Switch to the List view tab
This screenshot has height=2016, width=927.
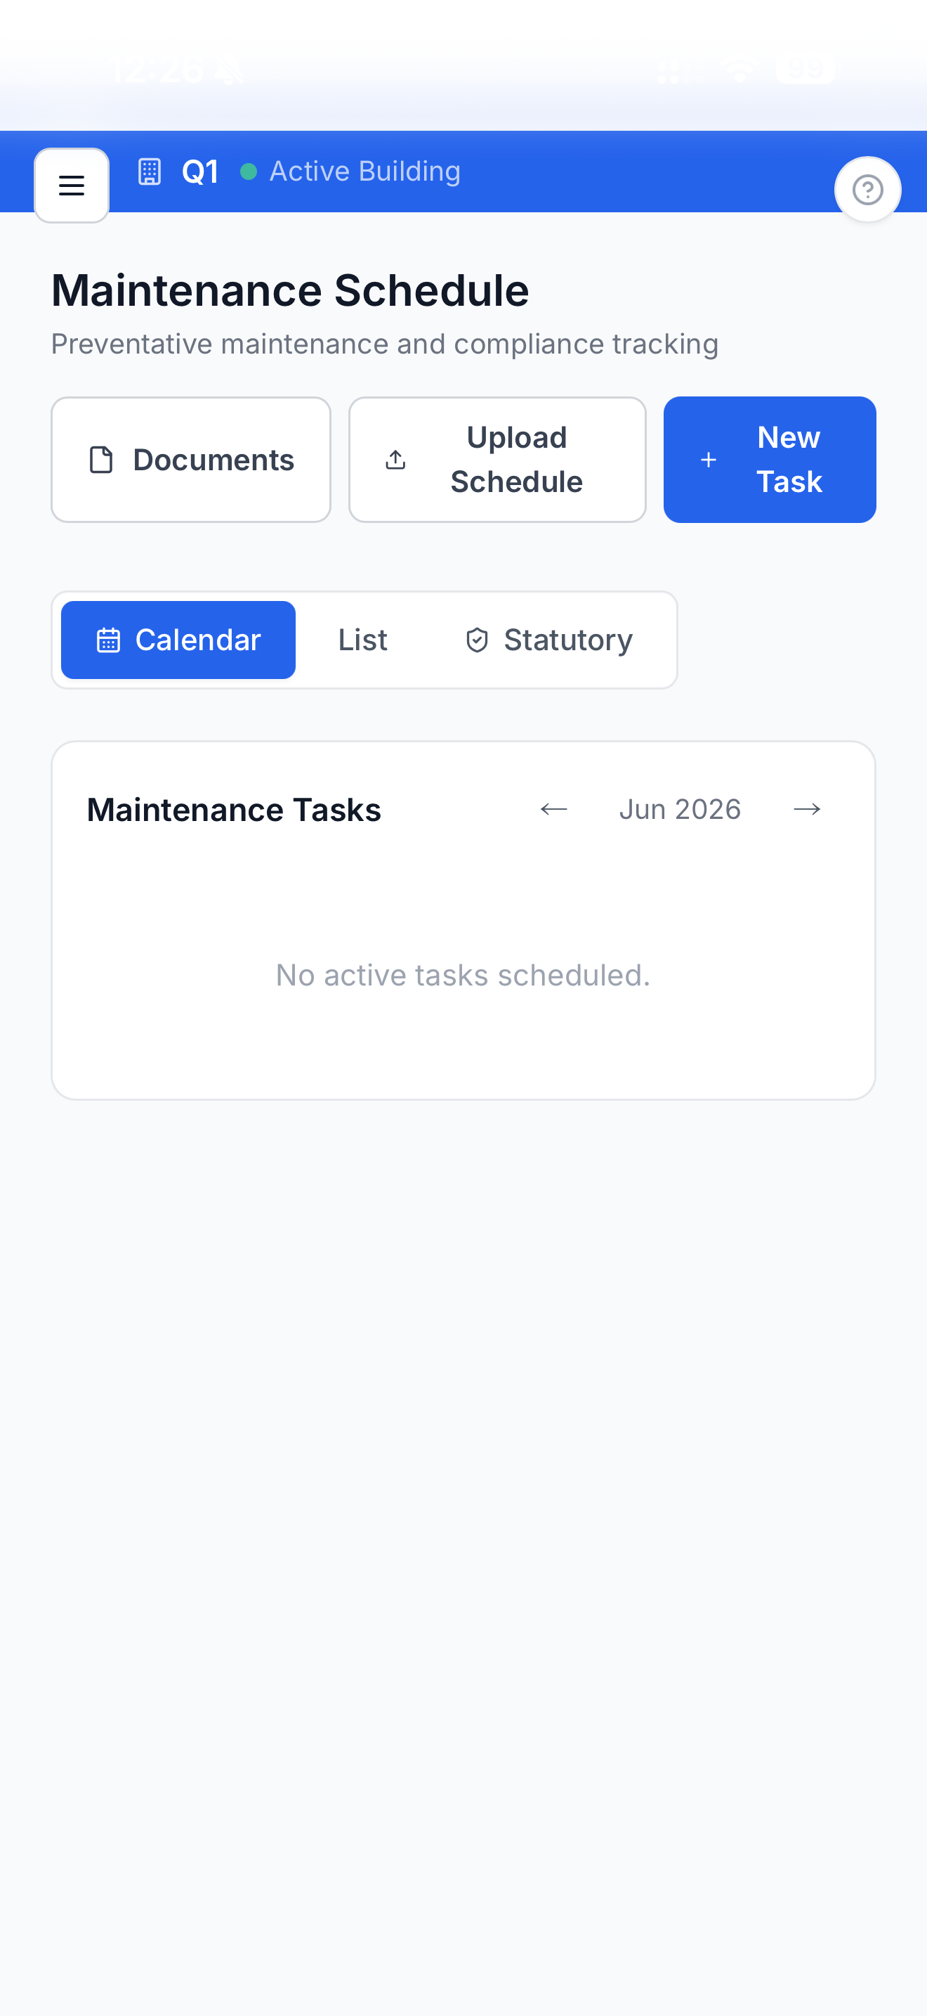362,640
